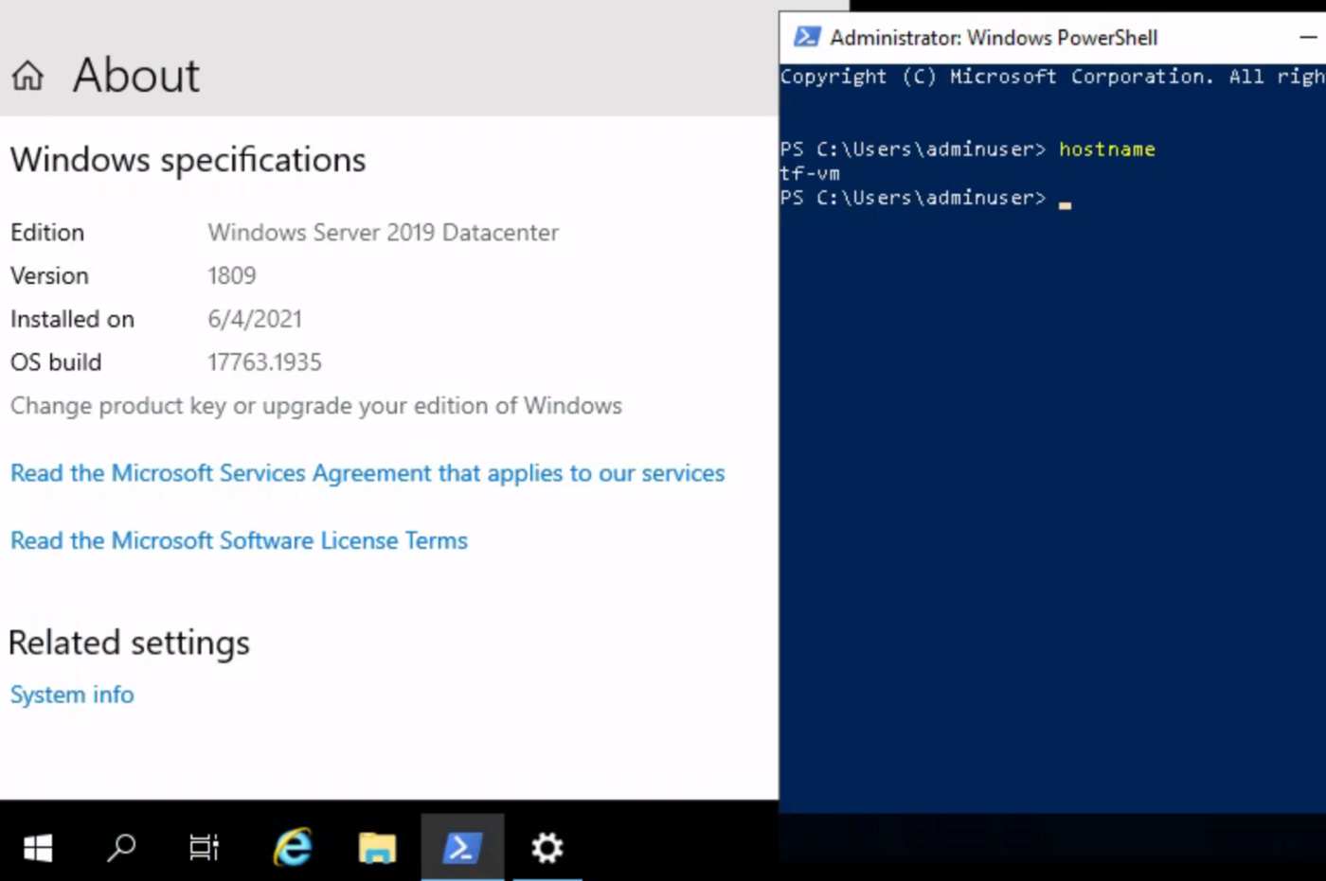Viewport: 1326px width, 881px height.
Task: Click the Windows Server 2019 Datacenter edition value
Action: [384, 233]
